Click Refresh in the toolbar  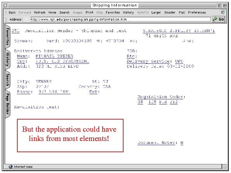click(40, 12)
